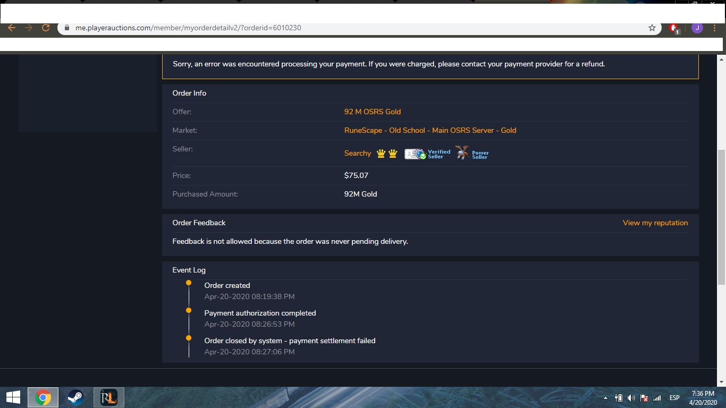The width and height of the screenshot is (726, 408).
Task: Launch Steam from the taskbar
Action: [x=75, y=397]
